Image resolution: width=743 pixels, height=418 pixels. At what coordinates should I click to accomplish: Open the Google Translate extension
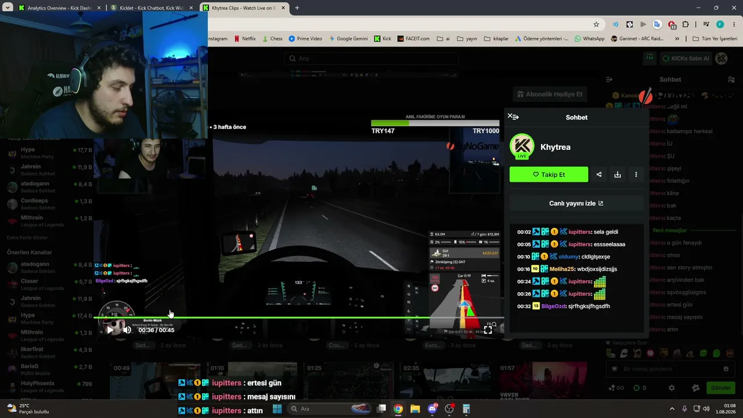[x=657, y=24]
